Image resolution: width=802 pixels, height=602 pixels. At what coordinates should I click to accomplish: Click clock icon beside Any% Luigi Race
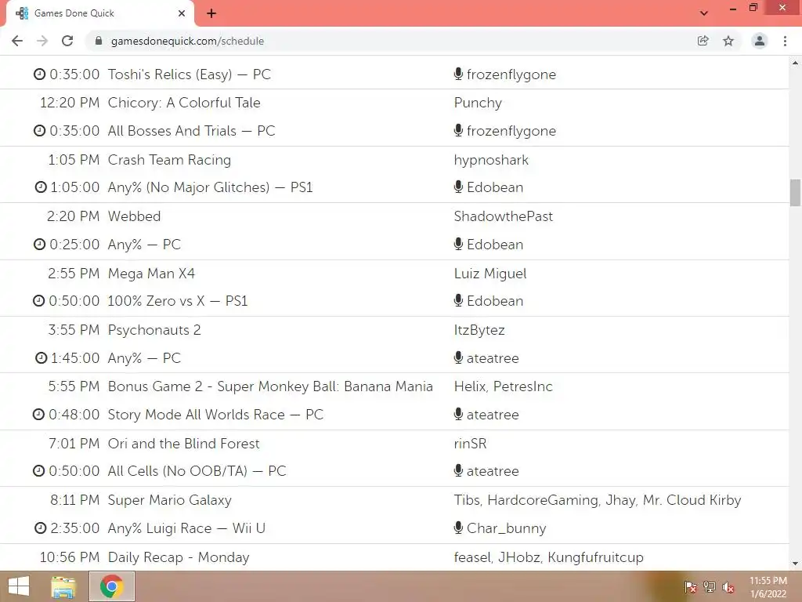pos(41,528)
